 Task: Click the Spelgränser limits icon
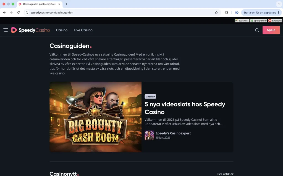point(252,20)
